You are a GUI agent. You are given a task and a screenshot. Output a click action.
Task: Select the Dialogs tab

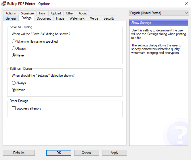(x=26, y=18)
